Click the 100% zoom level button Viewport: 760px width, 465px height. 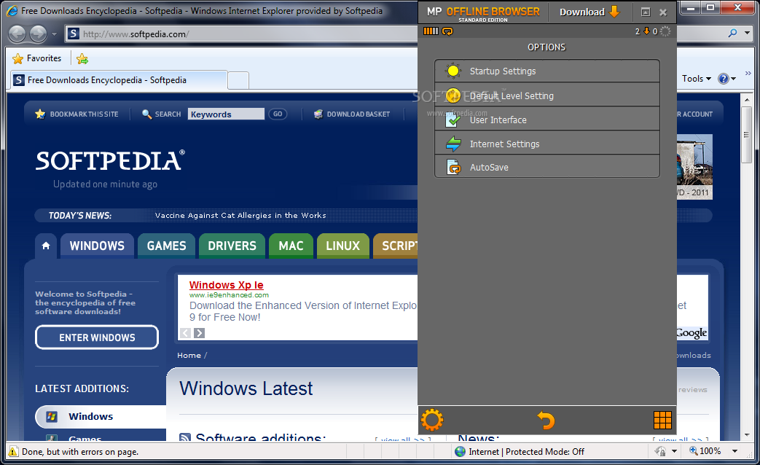click(x=705, y=451)
